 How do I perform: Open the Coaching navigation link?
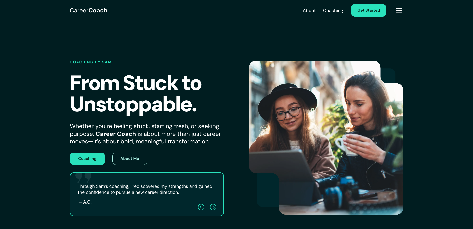click(333, 11)
